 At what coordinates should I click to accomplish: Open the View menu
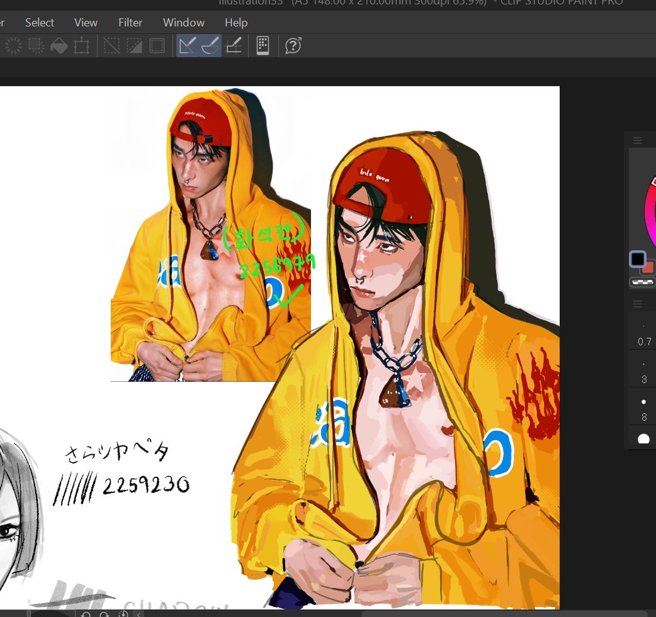tap(86, 23)
